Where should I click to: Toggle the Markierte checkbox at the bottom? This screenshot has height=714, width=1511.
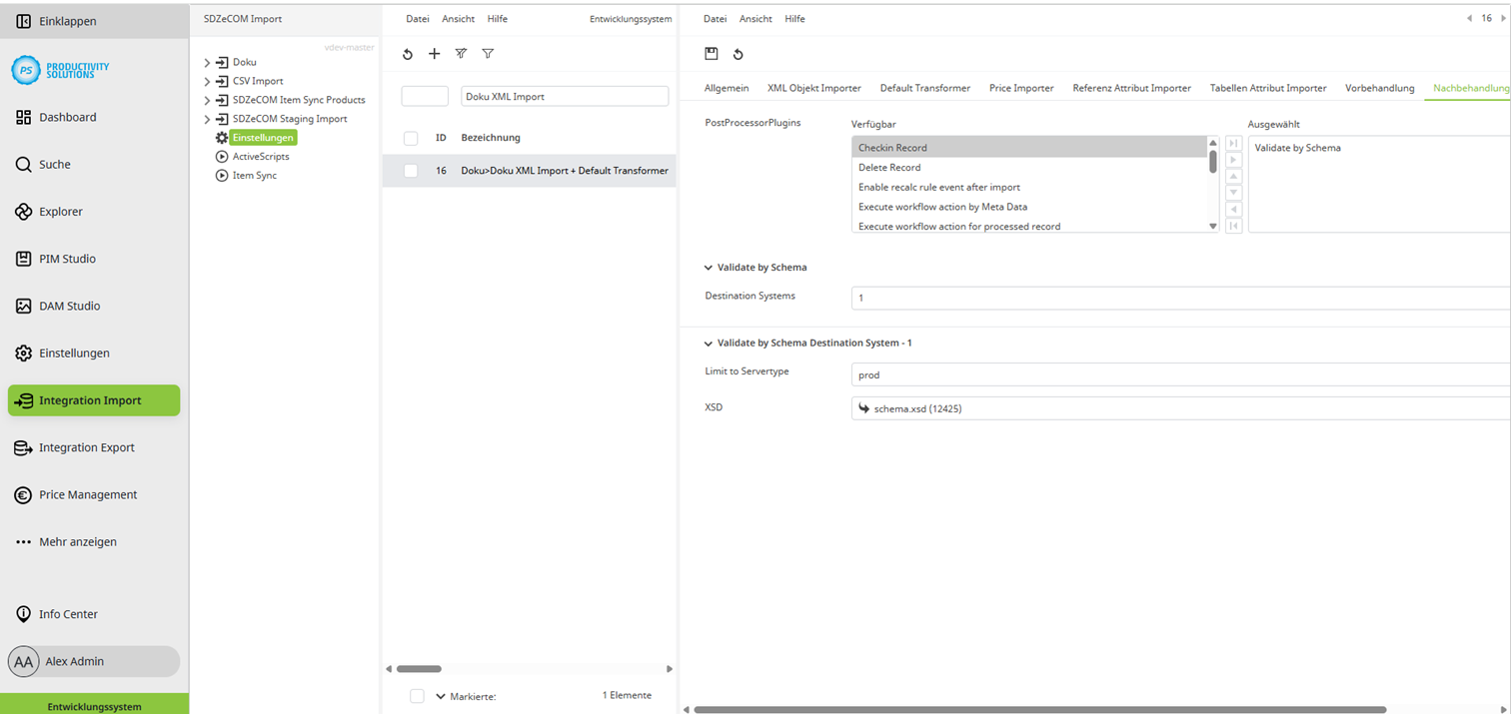click(x=417, y=695)
